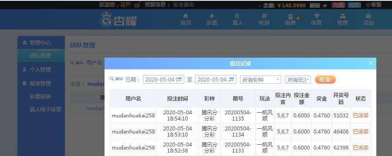The height and width of the screenshot is (156, 392).
Task: Click the 安全退出 logout link
Action: click(x=183, y=5)
